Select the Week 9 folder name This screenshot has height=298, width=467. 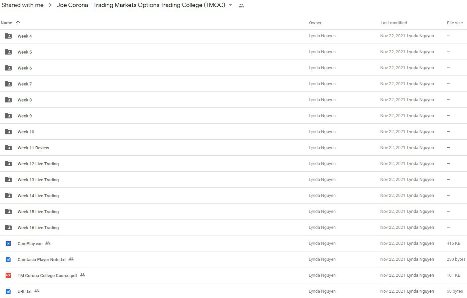coord(25,116)
